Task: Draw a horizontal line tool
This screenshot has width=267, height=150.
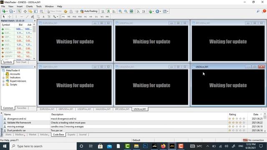Action: point(22,17)
